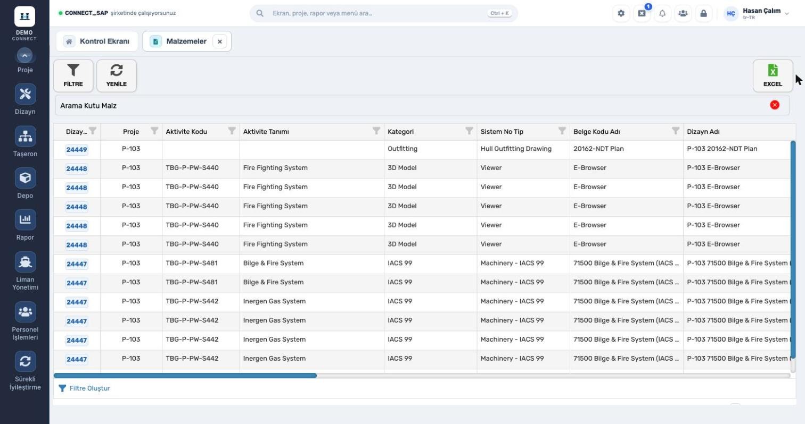
Task: Clear search with the red X icon
Action: click(775, 105)
